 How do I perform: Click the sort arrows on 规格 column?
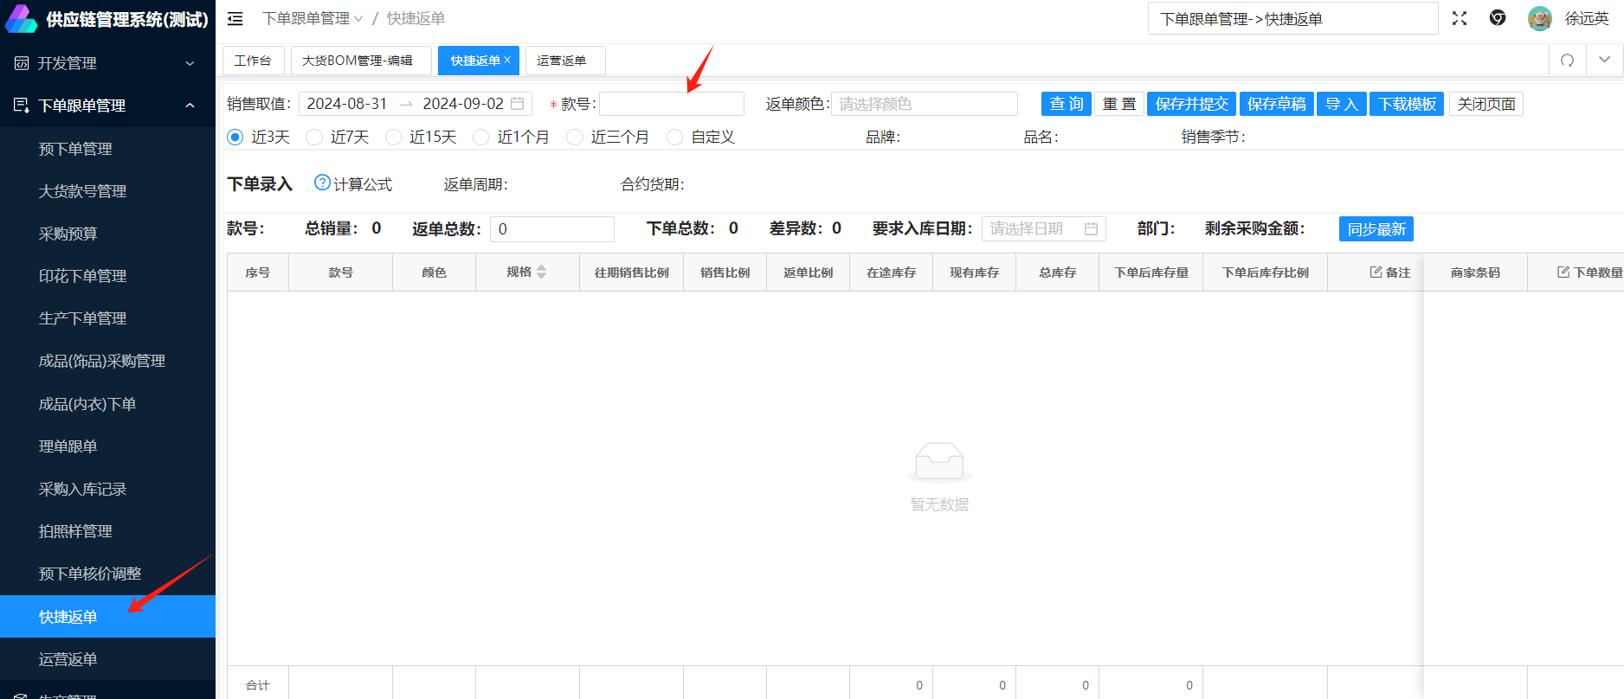(x=542, y=273)
